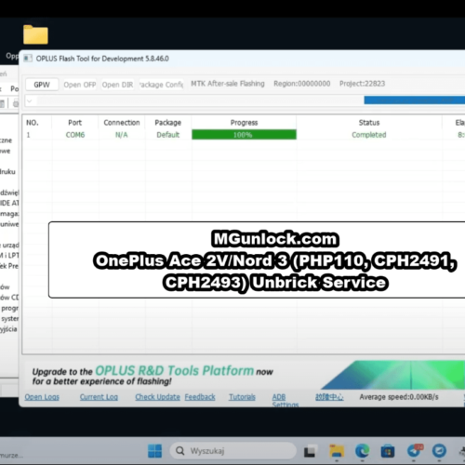This screenshot has height=465, width=465.
Task: Click the Open OFP button
Action: pos(80,85)
